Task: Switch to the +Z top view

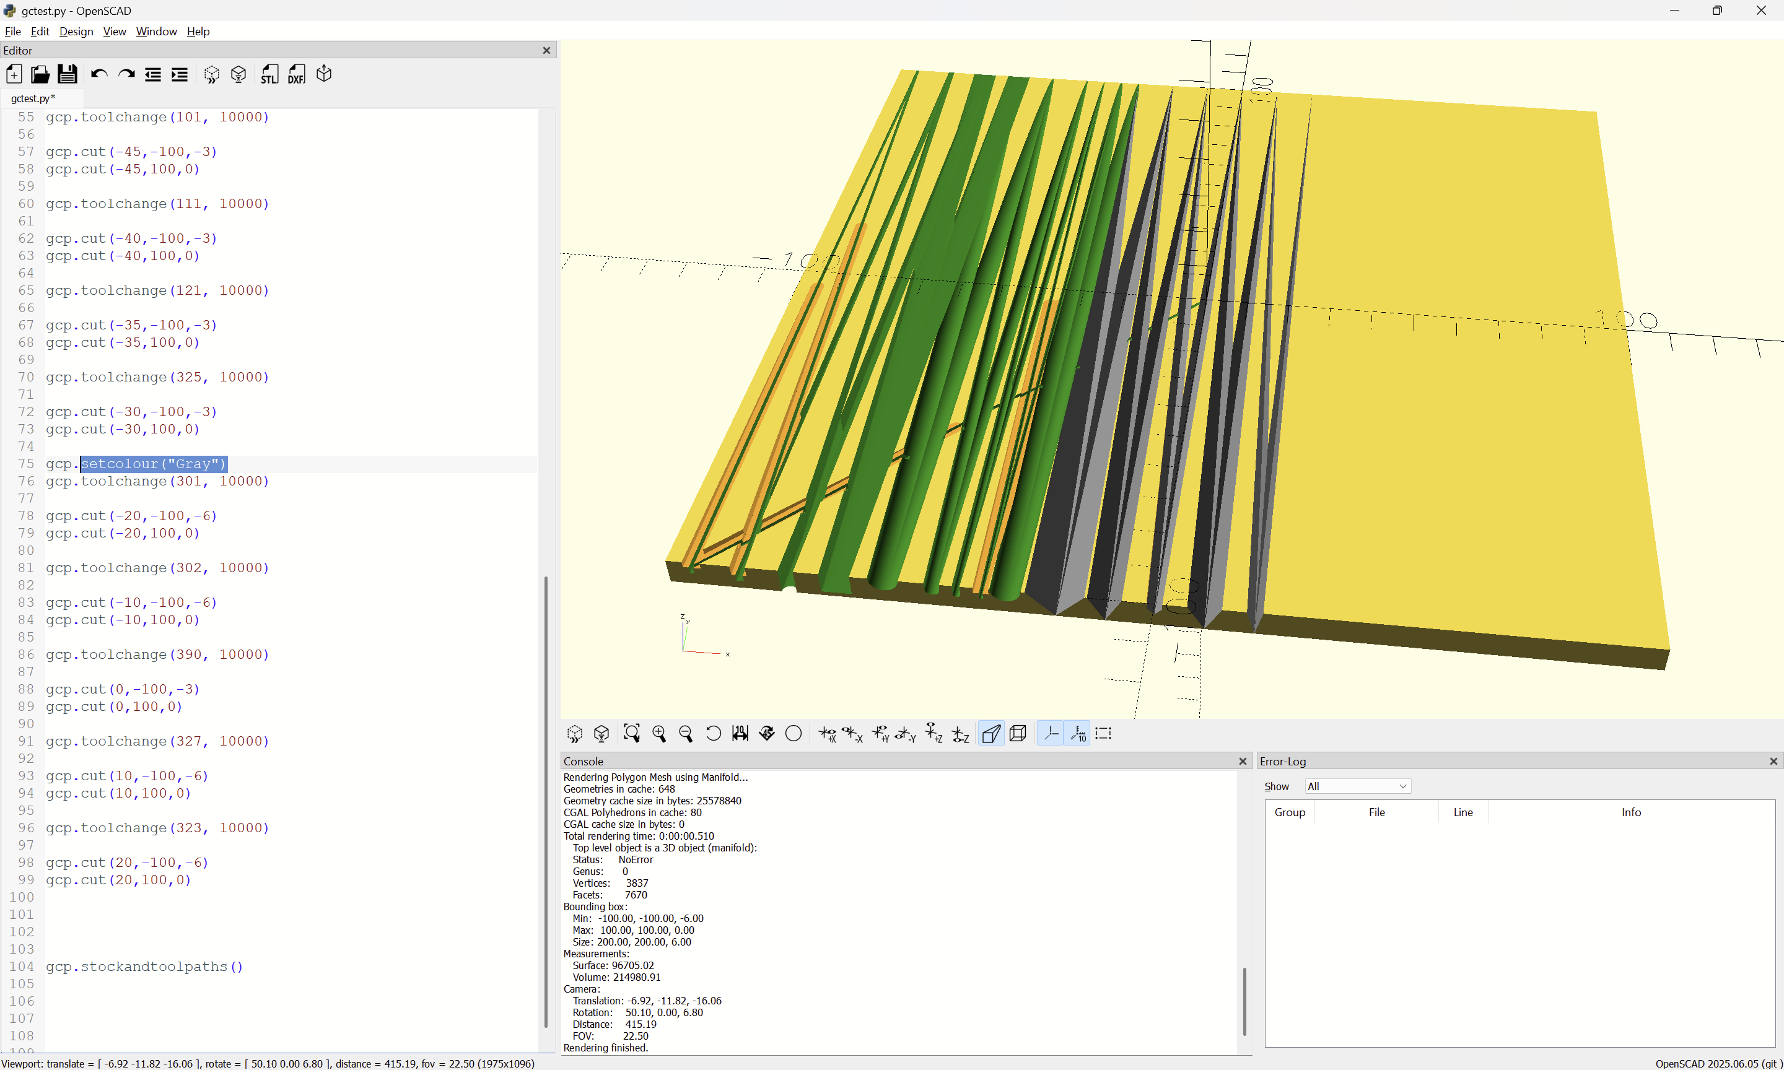Action: click(933, 733)
